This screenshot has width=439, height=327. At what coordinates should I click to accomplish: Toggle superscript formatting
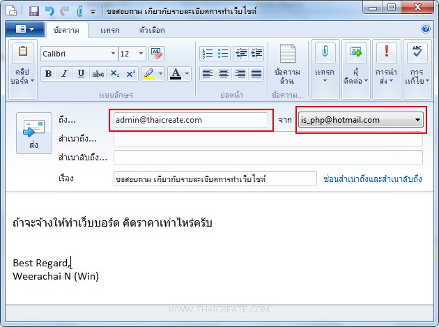click(130, 74)
